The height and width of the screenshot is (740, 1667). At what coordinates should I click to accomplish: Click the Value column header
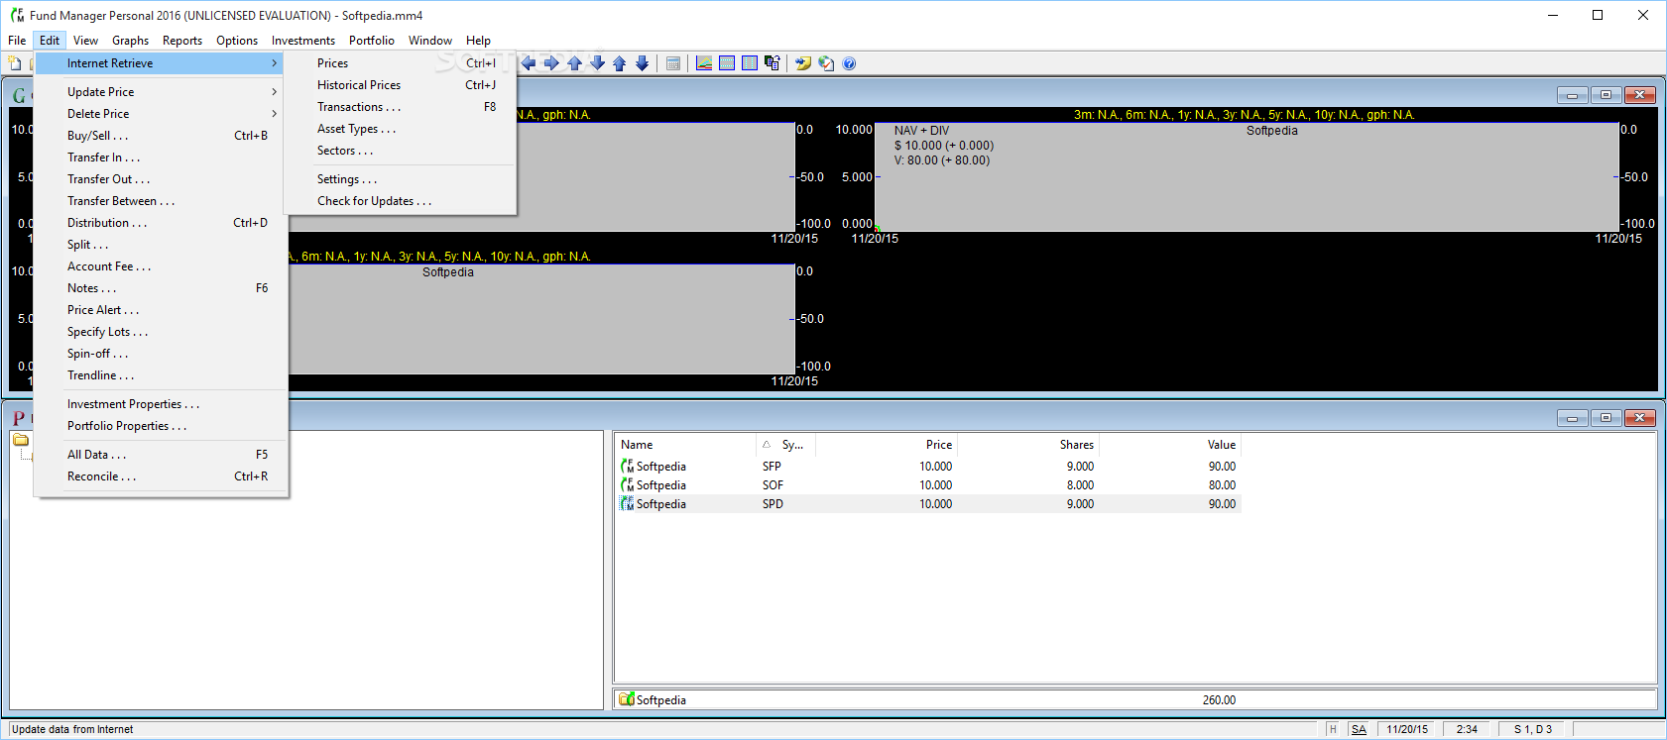click(1169, 445)
